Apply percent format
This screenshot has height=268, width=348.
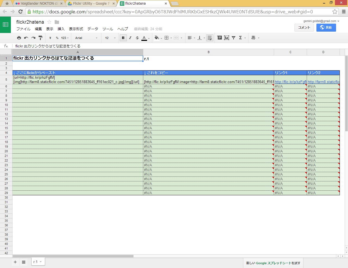[x=57, y=38]
